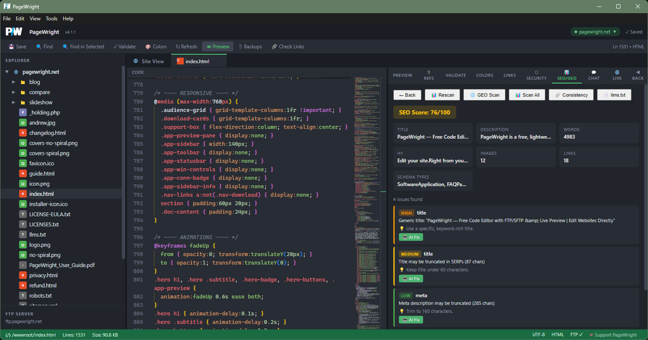Open the pagewright.net site dropdown
The image size is (648, 340).
[595, 32]
